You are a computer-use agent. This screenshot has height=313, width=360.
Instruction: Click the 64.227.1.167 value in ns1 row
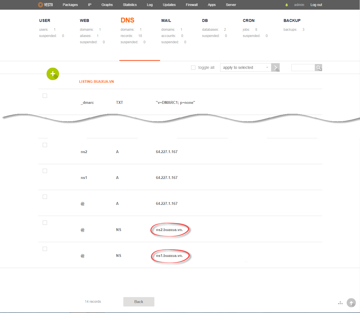pyautogui.click(x=167, y=178)
